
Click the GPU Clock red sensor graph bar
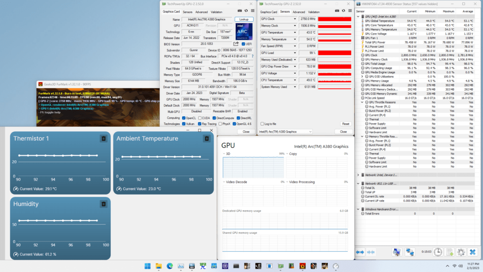click(x=334, y=19)
